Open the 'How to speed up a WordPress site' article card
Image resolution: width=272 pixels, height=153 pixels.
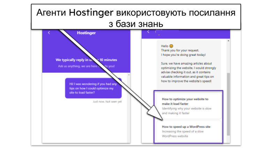click(189, 131)
